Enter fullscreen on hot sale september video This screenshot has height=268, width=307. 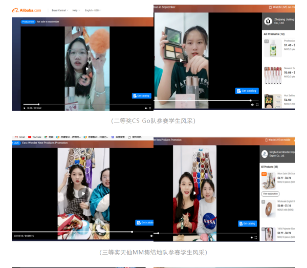coord(150,108)
